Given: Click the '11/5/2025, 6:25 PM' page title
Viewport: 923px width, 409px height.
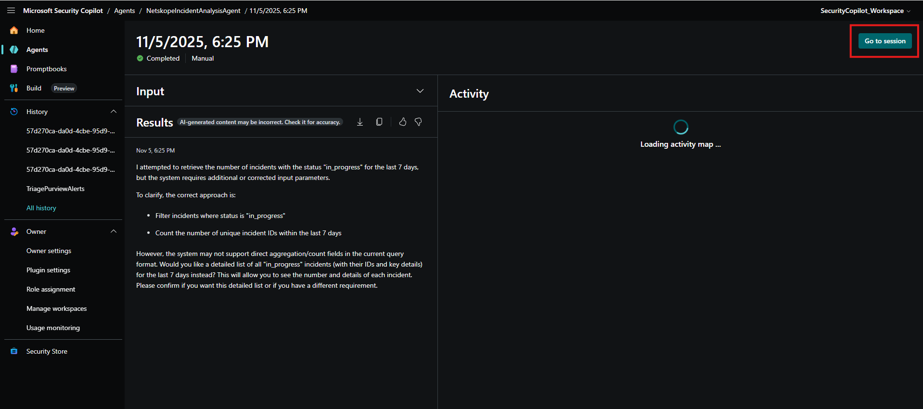Looking at the screenshot, I should click(x=202, y=42).
